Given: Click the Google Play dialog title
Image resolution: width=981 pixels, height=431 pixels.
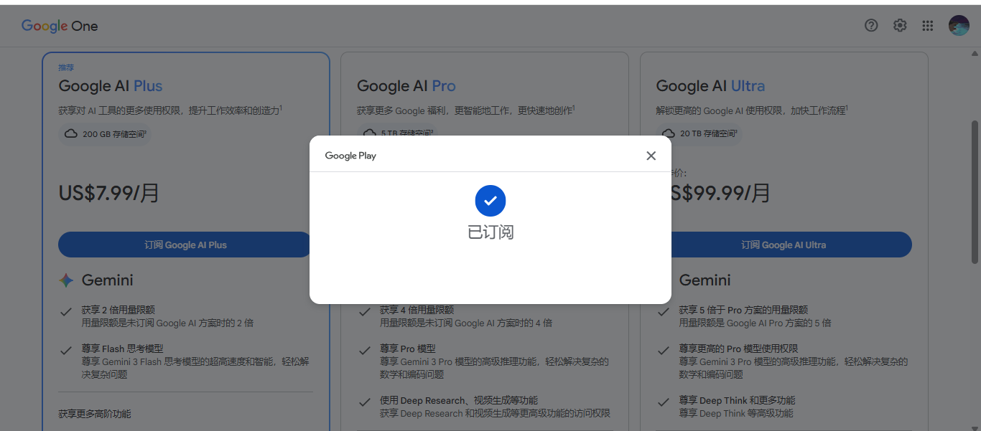Looking at the screenshot, I should 350,156.
